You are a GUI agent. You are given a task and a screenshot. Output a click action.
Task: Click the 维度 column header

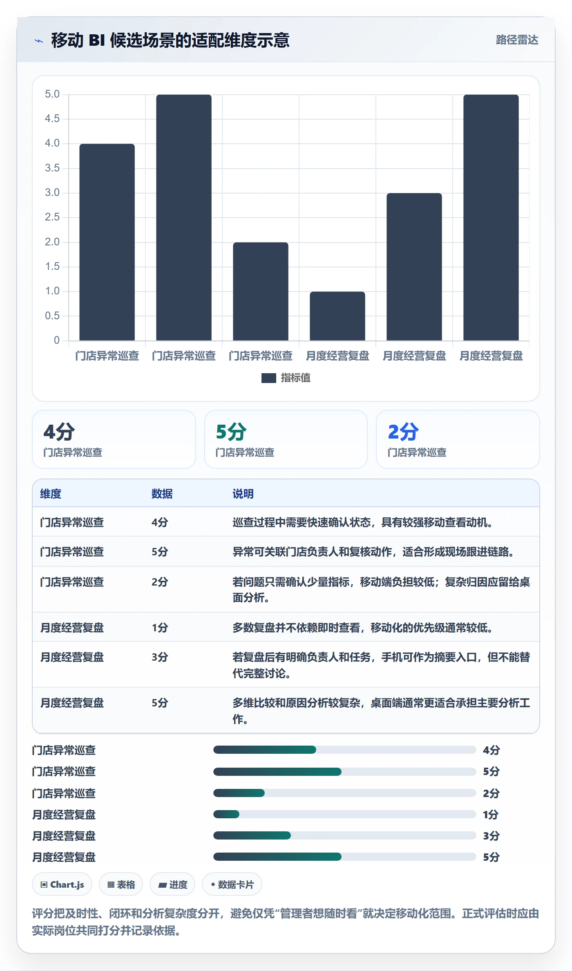[x=51, y=494]
